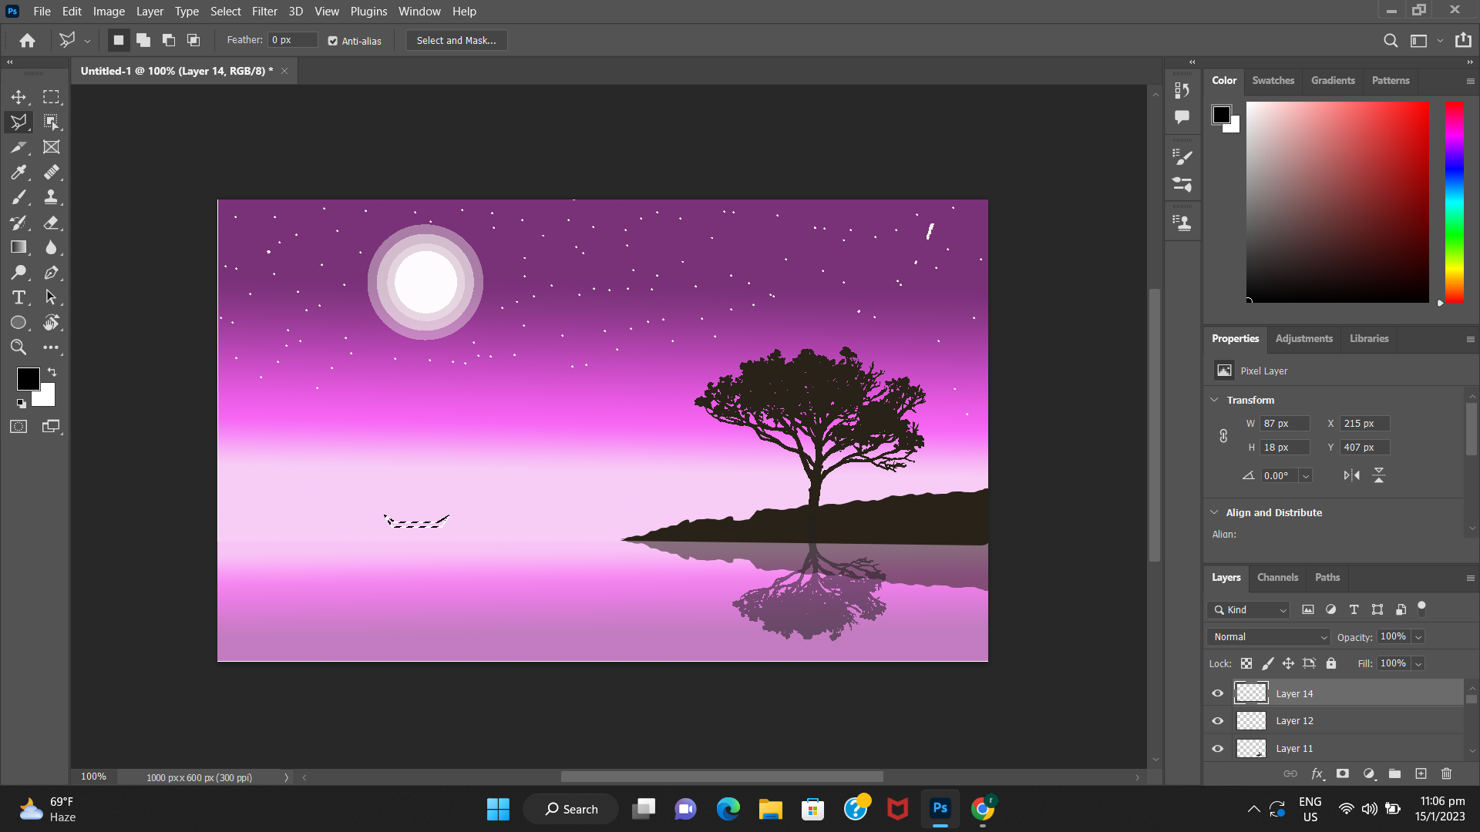Delete the selected layer
The height and width of the screenshot is (832, 1480).
(x=1445, y=773)
